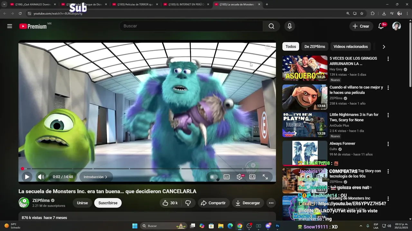The height and width of the screenshot is (231, 412).
Task: Dislike the video
Action: click(188, 203)
